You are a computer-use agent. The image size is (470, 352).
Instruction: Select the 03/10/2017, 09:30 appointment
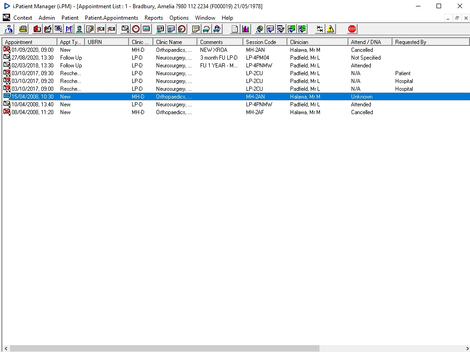click(236, 73)
